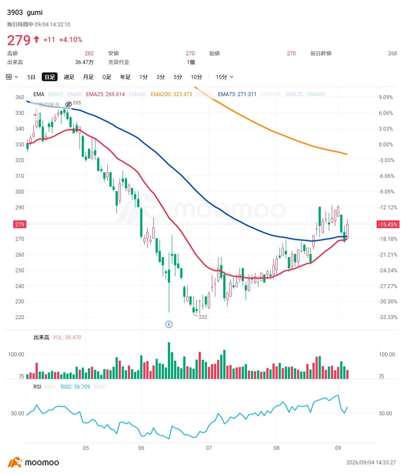This screenshot has height=474, width=403.
Task: Click the +4.10% change value
Action: pos(71,39)
